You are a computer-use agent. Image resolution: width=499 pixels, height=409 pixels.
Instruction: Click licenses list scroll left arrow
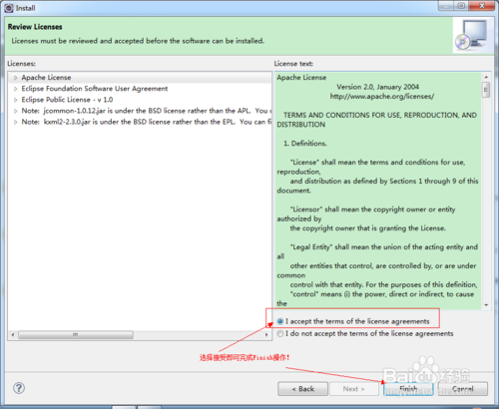[13, 334]
